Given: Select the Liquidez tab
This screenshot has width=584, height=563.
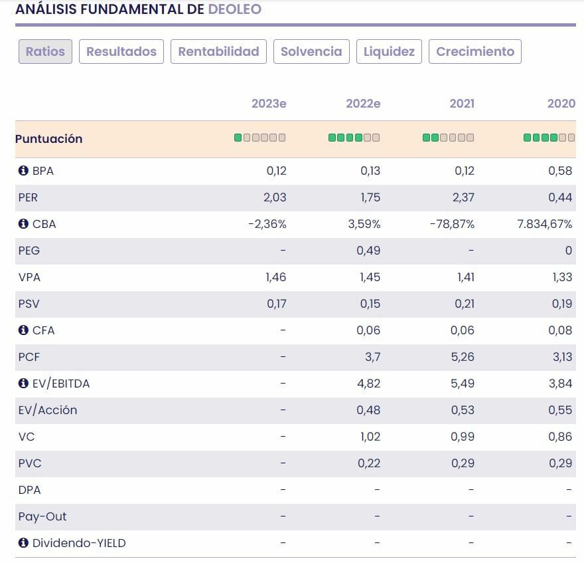Looking at the screenshot, I should click(x=389, y=51).
